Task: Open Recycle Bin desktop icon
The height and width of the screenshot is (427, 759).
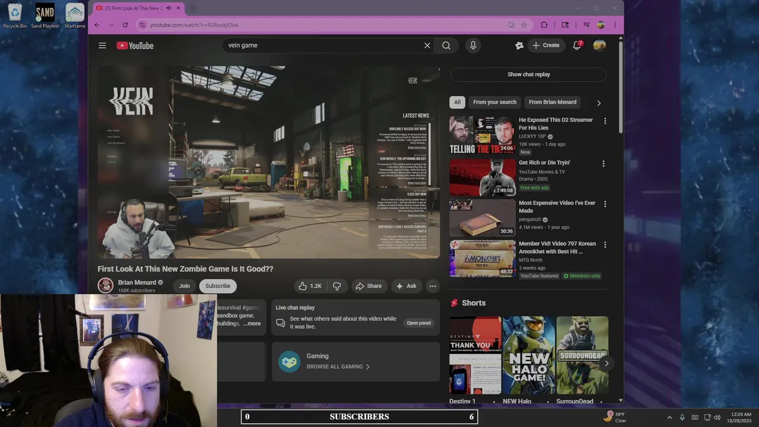Action: pos(15,16)
